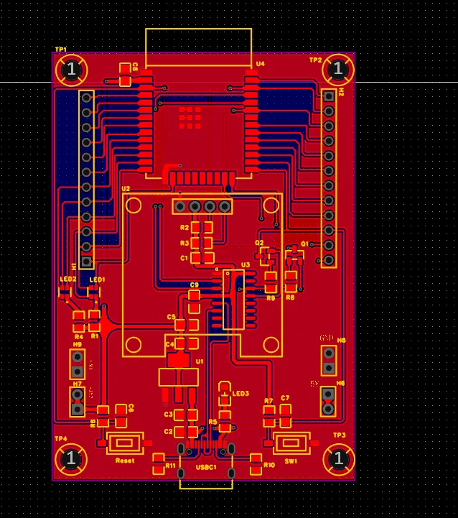Viewport: 458px width, 518px height.
Task: Select transistor Q1 footprint
Action: (x=294, y=256)
